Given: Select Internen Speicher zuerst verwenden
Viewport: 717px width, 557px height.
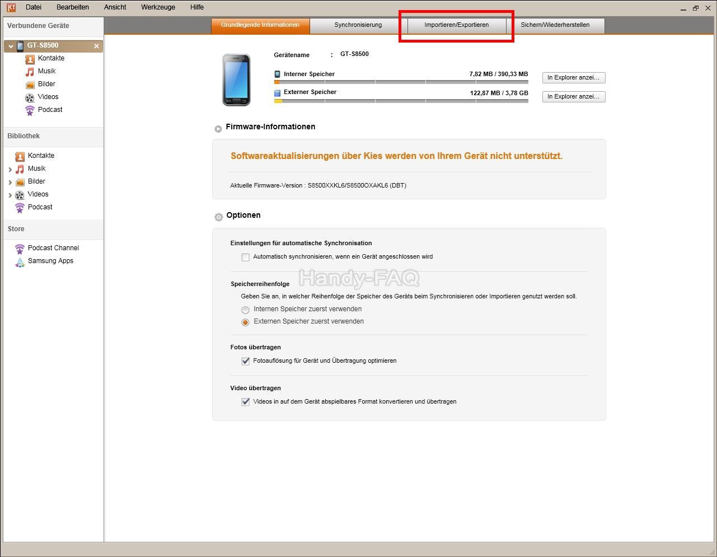Looking at the screenshot, I should (x=245, y=310).
